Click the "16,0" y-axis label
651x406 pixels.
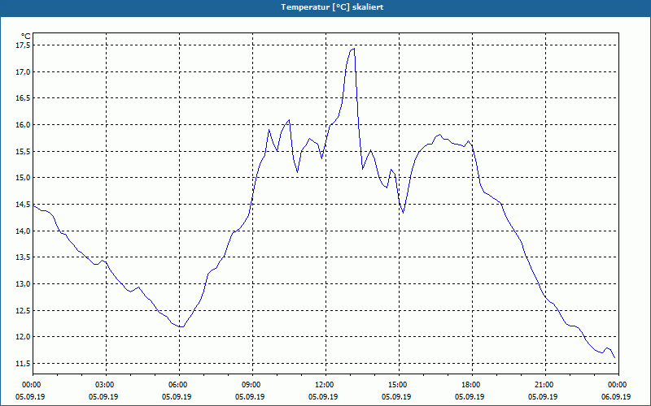(x=23, y=125)
